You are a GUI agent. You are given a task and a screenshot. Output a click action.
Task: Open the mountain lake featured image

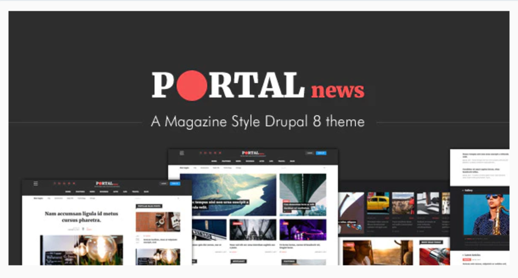228,195
